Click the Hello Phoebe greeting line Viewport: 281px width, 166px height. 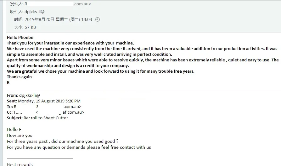(20, 38)
